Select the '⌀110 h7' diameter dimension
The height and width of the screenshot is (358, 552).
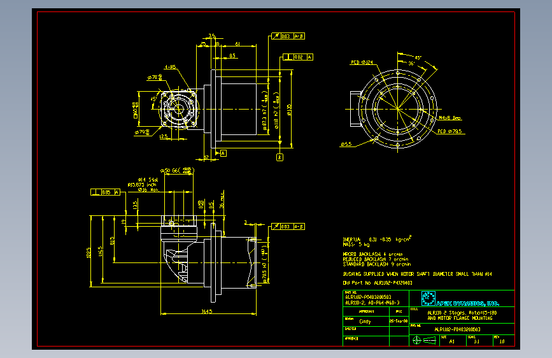(277, 110)
